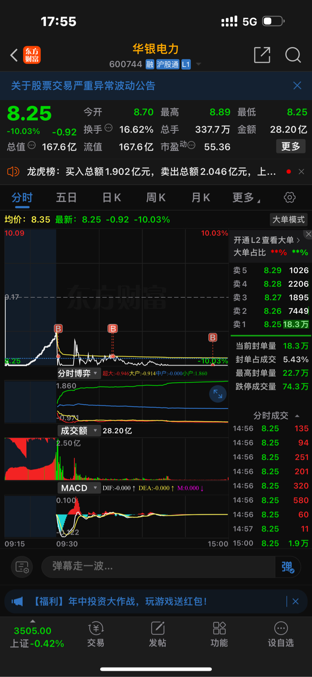Switch to the 月K tab
Viewport: 312px width, 677px height.
point(200,198)
